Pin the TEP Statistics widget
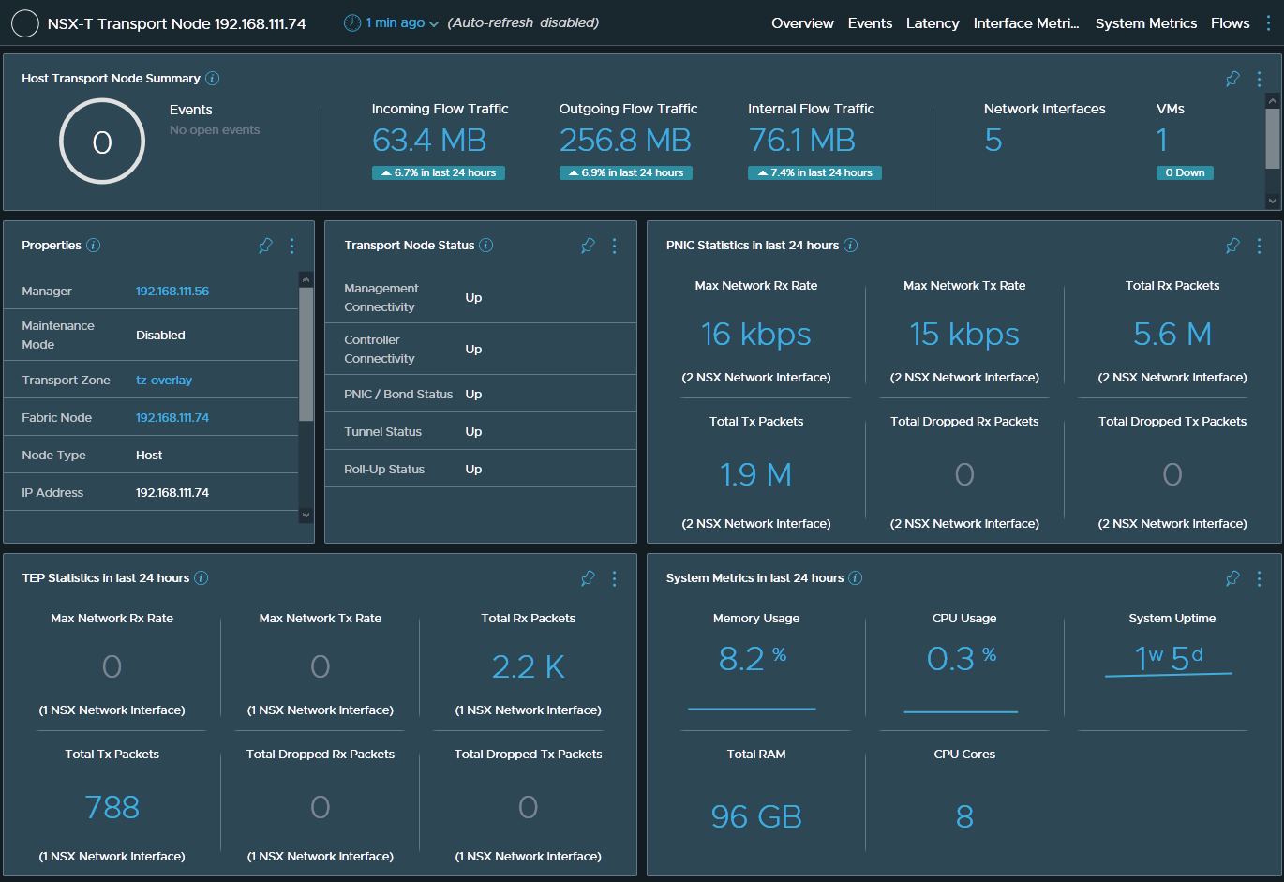 [x=588, y=578]
